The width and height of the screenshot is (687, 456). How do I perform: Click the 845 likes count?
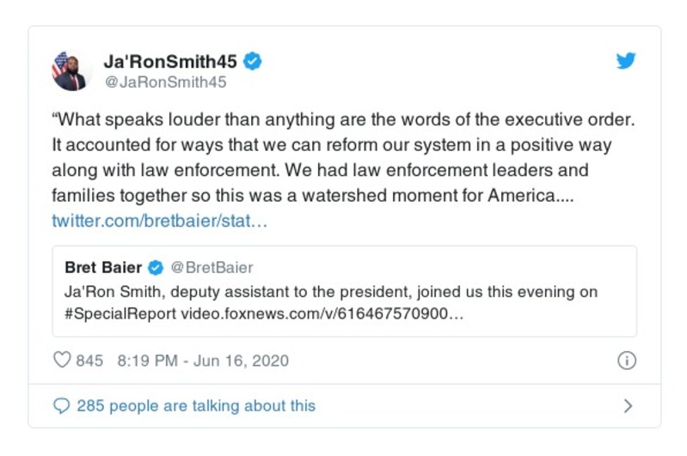89,361
